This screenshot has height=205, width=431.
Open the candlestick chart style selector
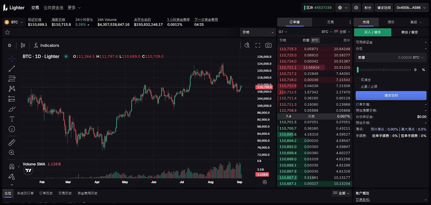[23, 46]
